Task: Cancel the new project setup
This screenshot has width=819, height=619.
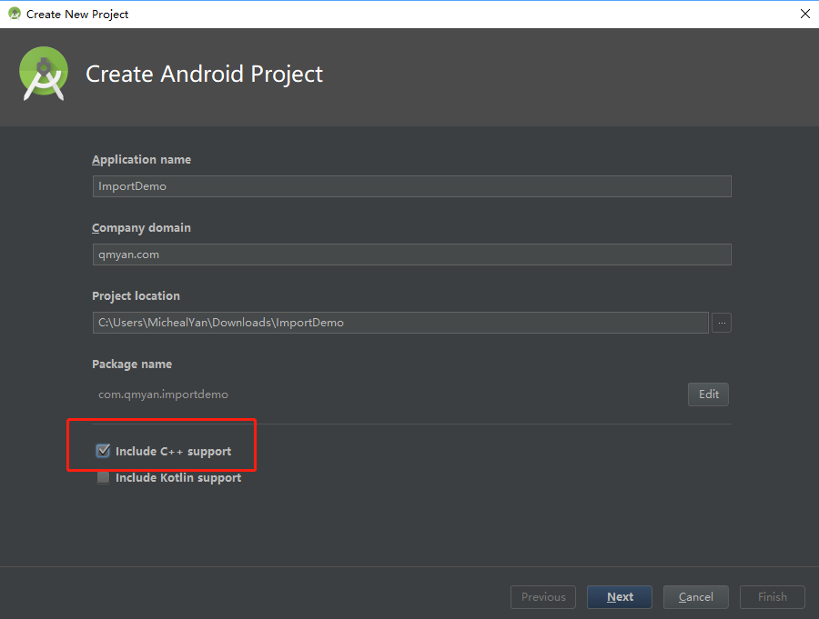Action: pos(695,596)
